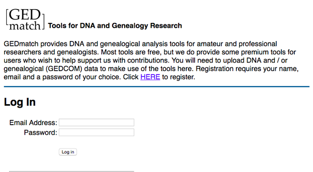Screen dimensions: 313x172
Task: Focus the Email Address input field
Action: 97,122
